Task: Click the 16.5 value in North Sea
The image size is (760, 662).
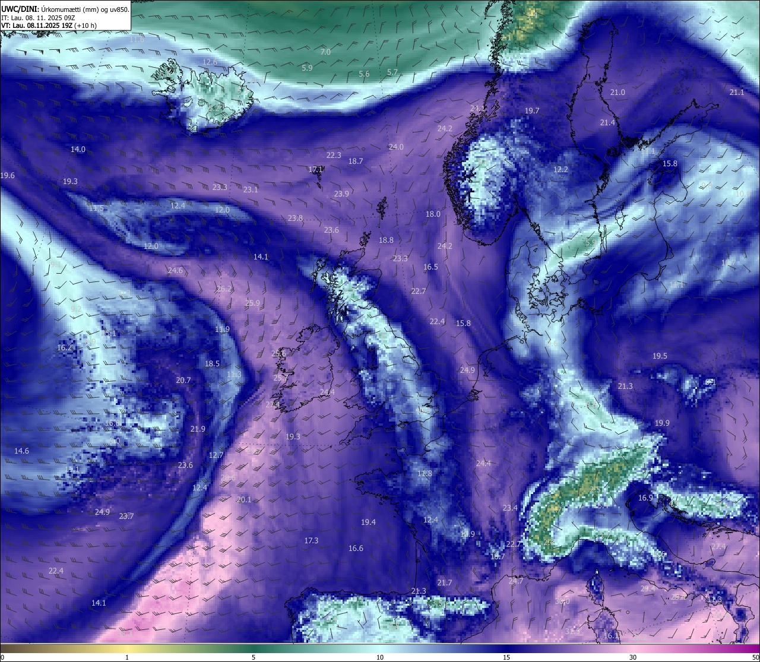Action: point(430,267)
